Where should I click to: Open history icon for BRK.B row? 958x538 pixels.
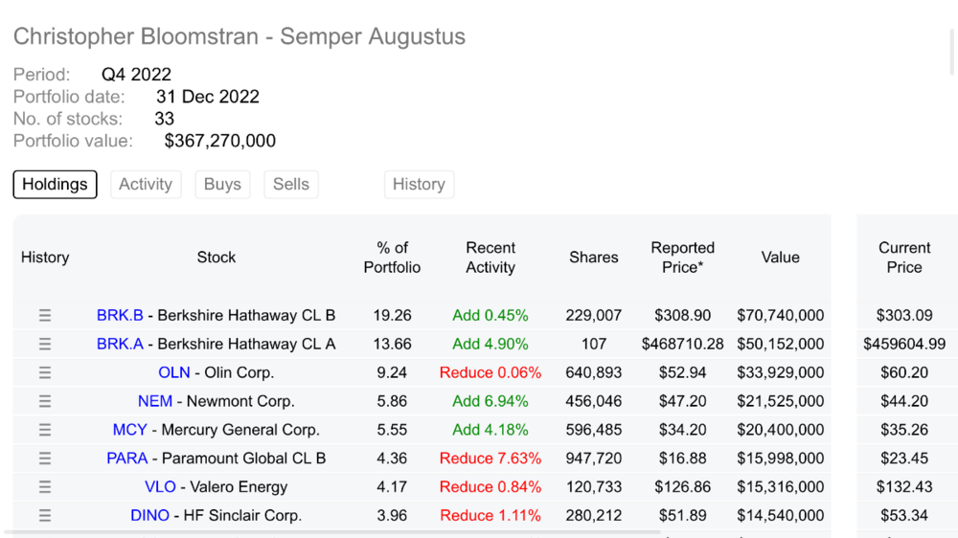pyautogui.click(x=45, y=315)
